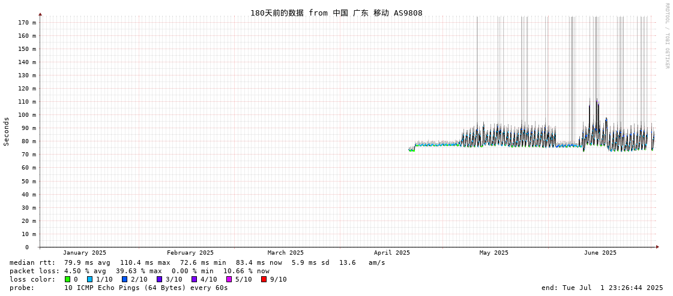Click the '90 m' y-axis value

click(29, 128)
